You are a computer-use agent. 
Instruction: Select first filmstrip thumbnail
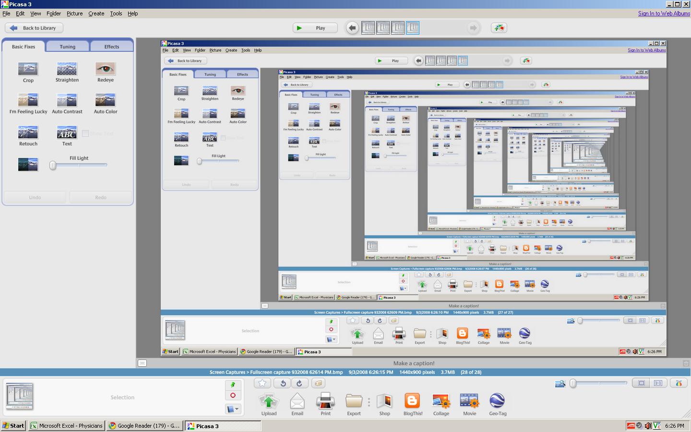(x=368, y=28)
